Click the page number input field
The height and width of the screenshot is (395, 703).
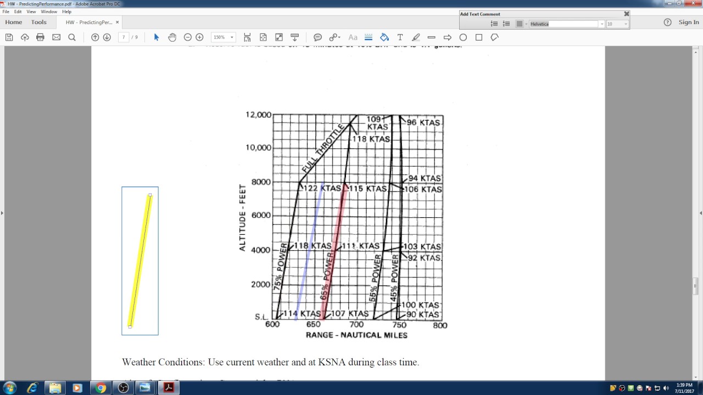(124, 37)
